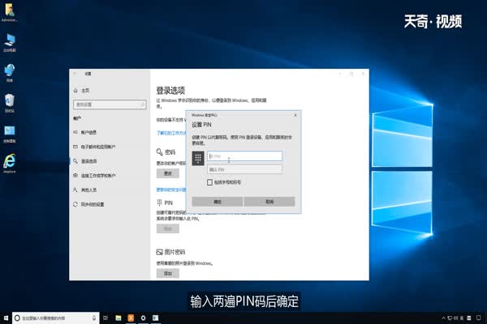Viewport: 487px width, 324px height.
Task: Select 登录选项 in Settings sidebar
Action: click(84, 161)
